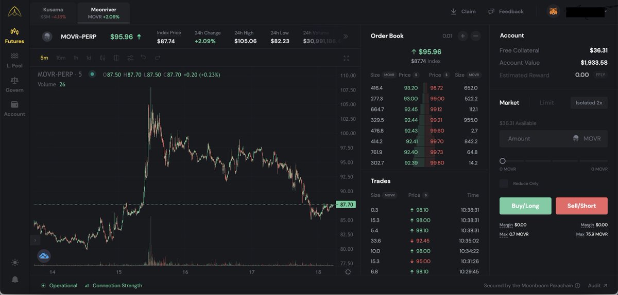
Task: Click order book bid price 93.20
Action: (x=411, y=88)
